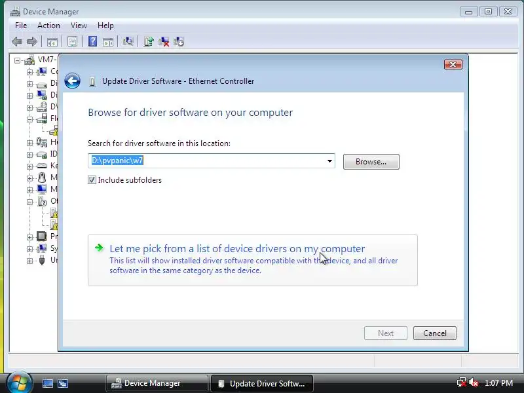This screenshot has height=393, width=524.
Task: Switch to Device Manager taskbar button
Action: point(157,383)
